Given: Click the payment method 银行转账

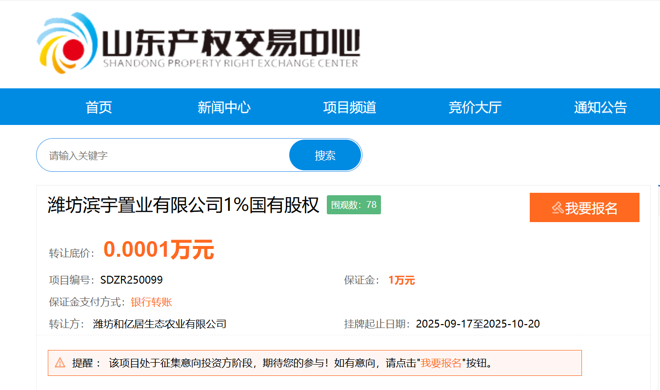Looking at the screenshot, I should [x=151, y=302].
